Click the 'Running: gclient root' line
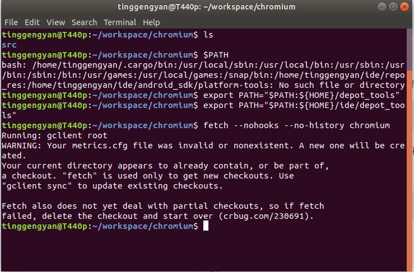The height and width of the screenshot is (272, 414). tap(54, 135)
